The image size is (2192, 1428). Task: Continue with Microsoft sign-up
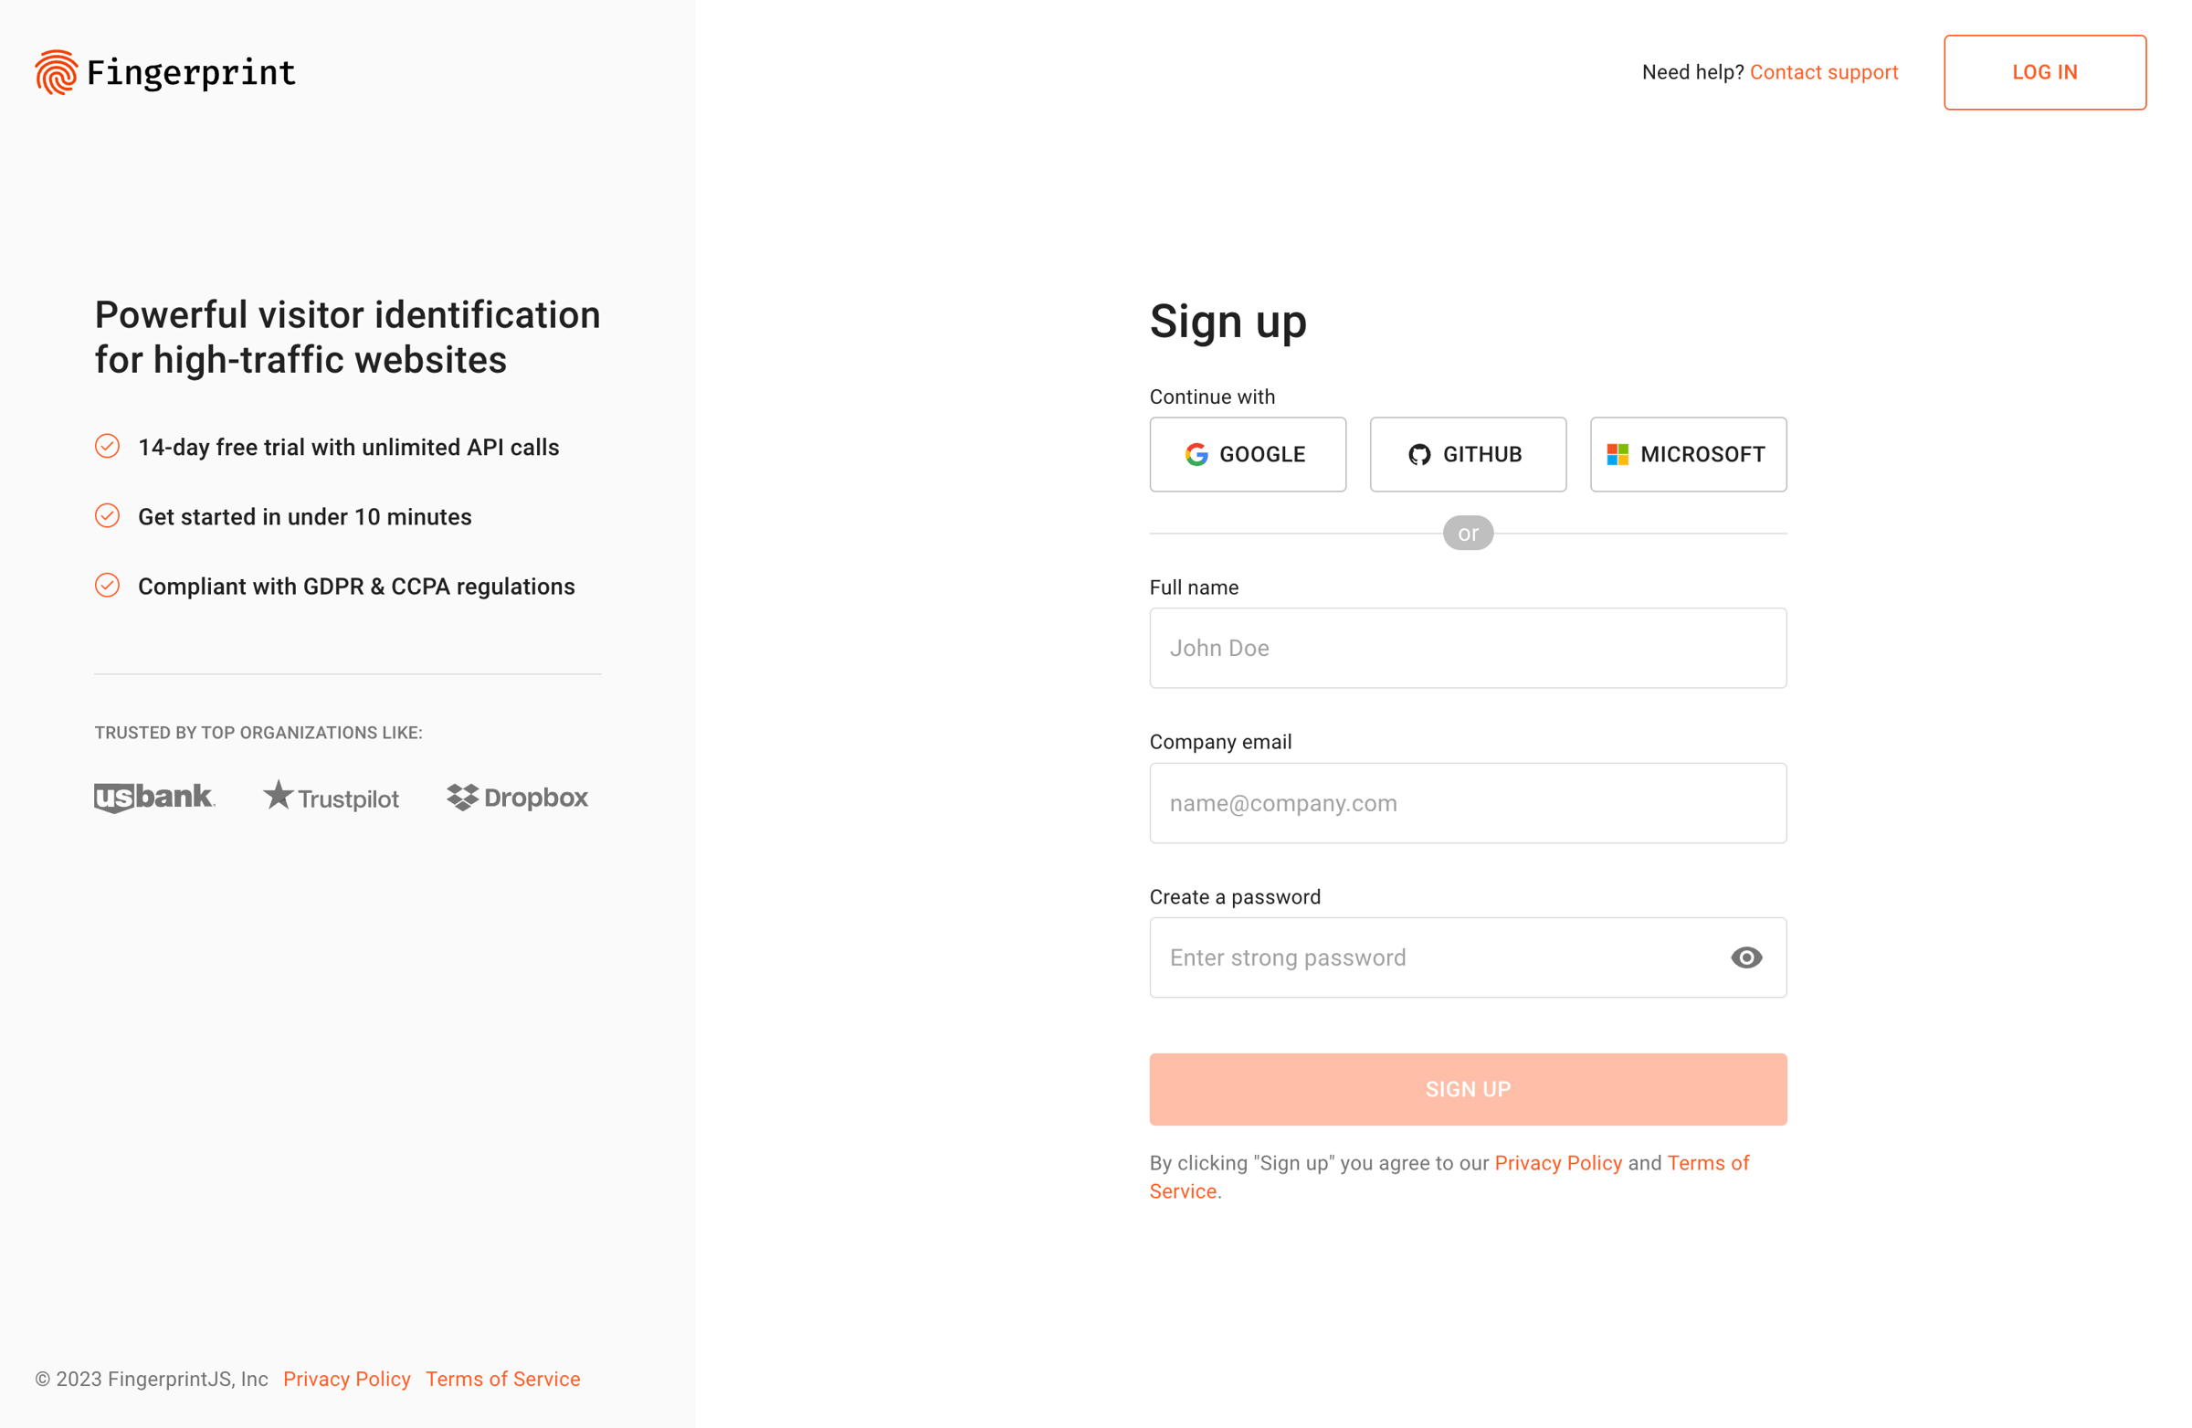pos(1688,454)
